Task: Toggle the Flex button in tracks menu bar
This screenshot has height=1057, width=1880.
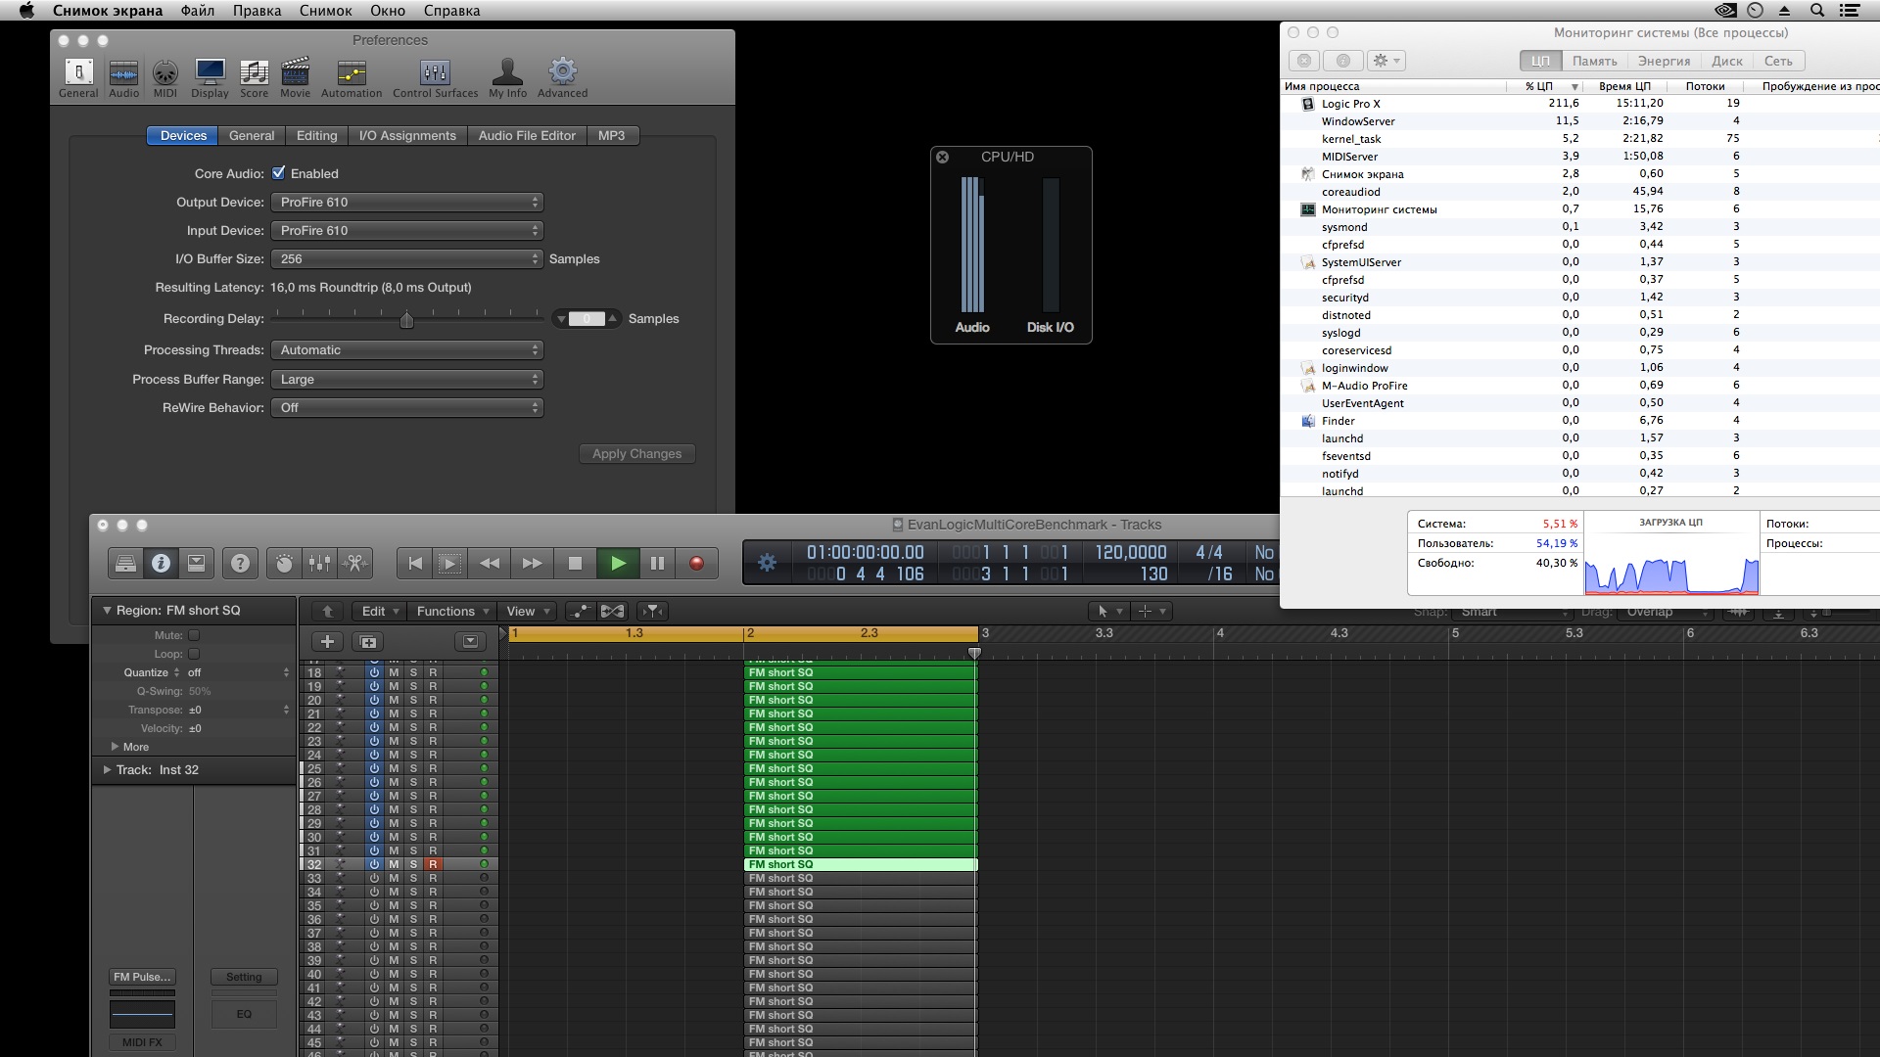Action: tap(612, 611)
